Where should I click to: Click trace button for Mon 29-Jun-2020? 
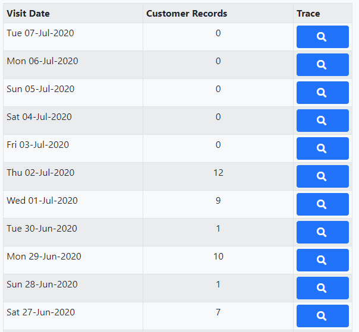pos(322,260)
